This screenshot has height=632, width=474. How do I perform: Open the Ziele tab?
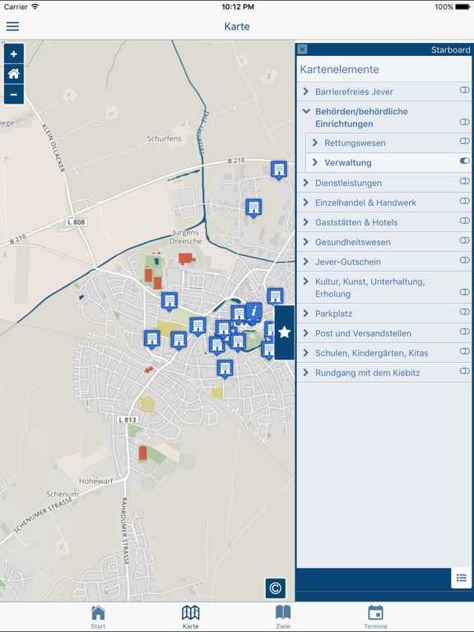[x=283, y=616]
